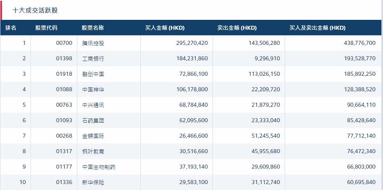Click sell amount 51,245,540
The image size is (383, 190).
click(x=266, y=136)
